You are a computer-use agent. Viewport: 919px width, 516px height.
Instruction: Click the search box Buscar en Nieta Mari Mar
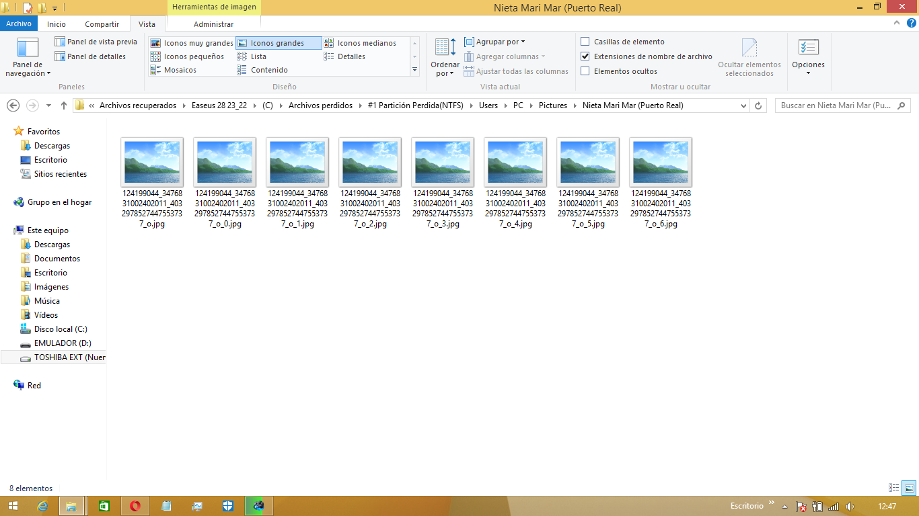click(843, 105)
